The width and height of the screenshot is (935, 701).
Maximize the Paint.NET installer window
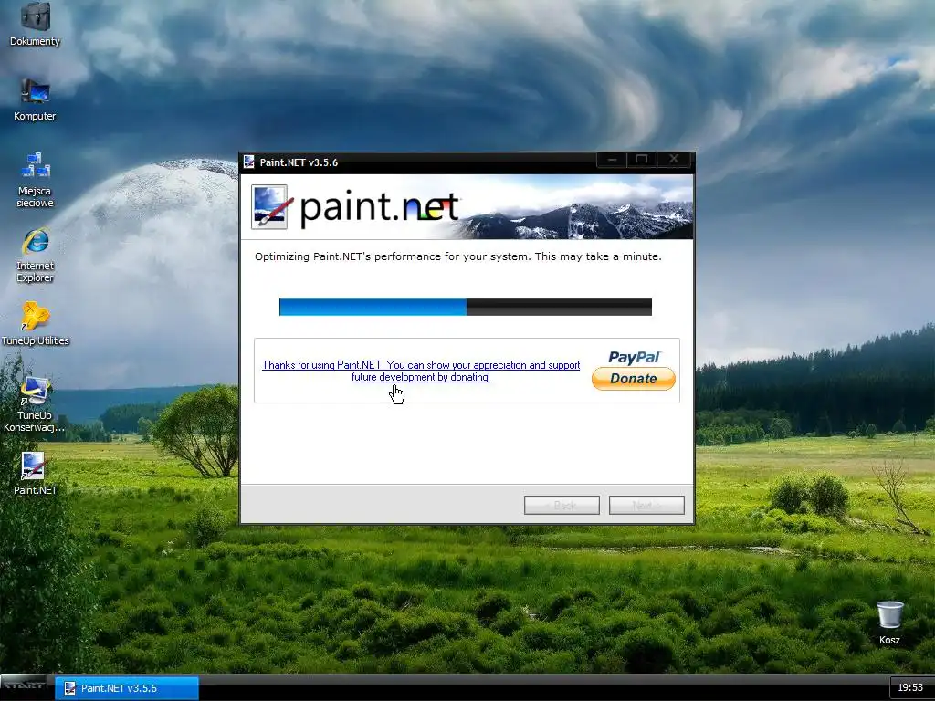pyautogui.click(x=642, y=159)
